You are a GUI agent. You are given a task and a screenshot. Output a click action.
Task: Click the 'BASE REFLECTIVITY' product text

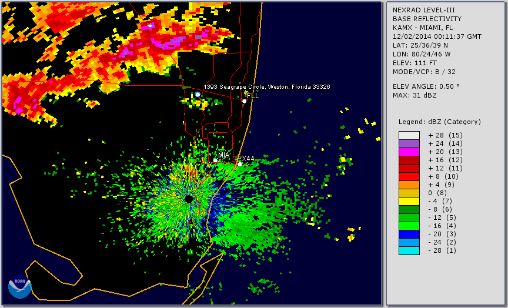coord(427,19)
